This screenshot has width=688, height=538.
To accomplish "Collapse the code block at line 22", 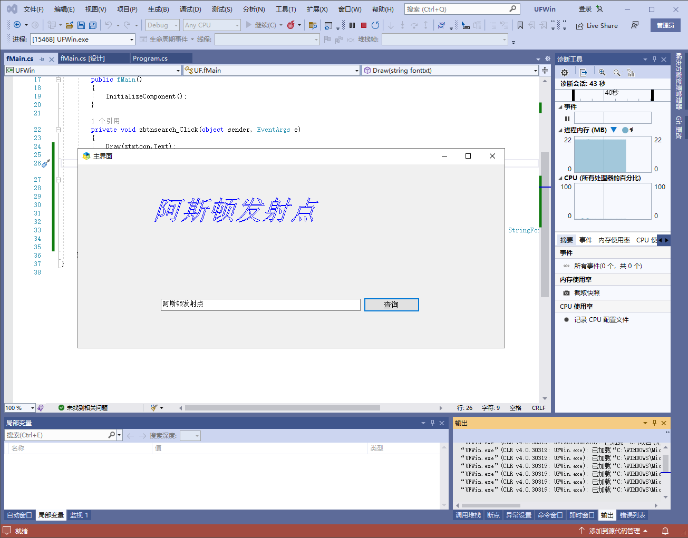I will 58,130.
